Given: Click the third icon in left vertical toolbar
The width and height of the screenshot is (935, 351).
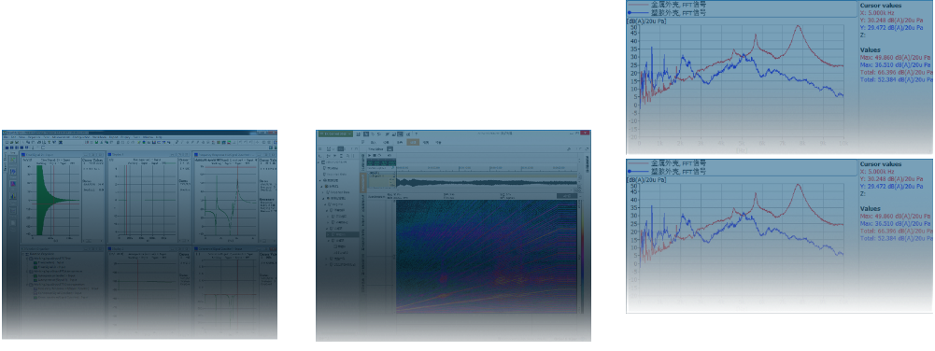Looking at the screenshot, I should pyautogui.click(x=13, y=184).
